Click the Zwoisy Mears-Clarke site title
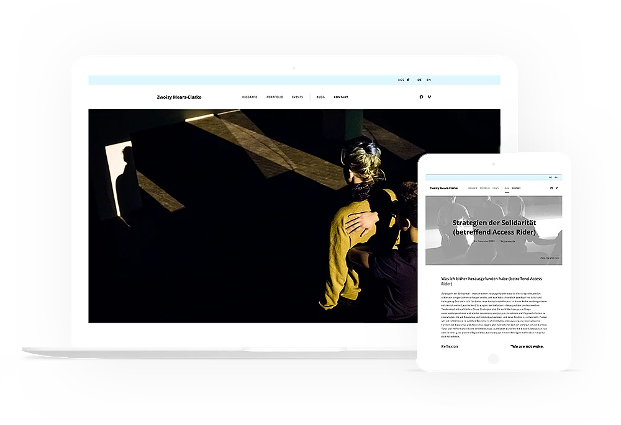This screenshot has width=621, height=425. coord(179,97)
